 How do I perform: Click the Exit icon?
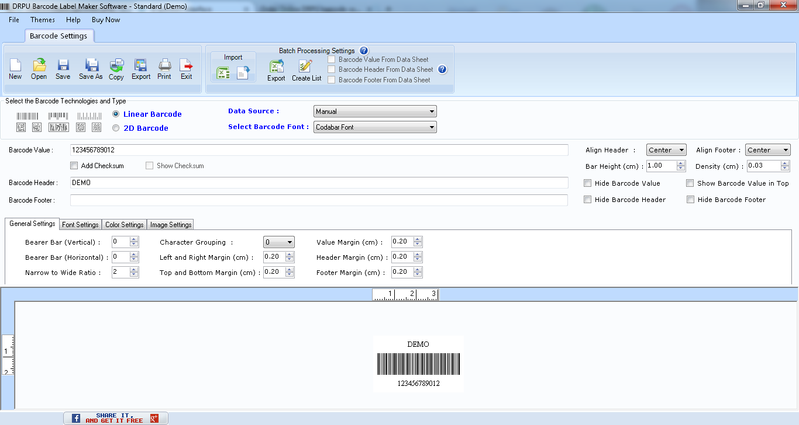coord(186,69)
